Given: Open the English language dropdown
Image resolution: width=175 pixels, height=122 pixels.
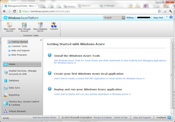Looking at the screenshot, I should (114, 18).
